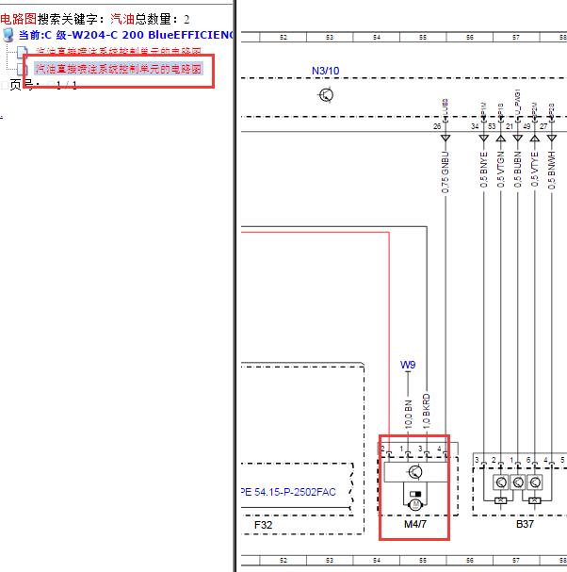This screenshot has width=567, height=572.
Task: Click the wire label "0,5 BNYE"
Action: click(484, 170)
